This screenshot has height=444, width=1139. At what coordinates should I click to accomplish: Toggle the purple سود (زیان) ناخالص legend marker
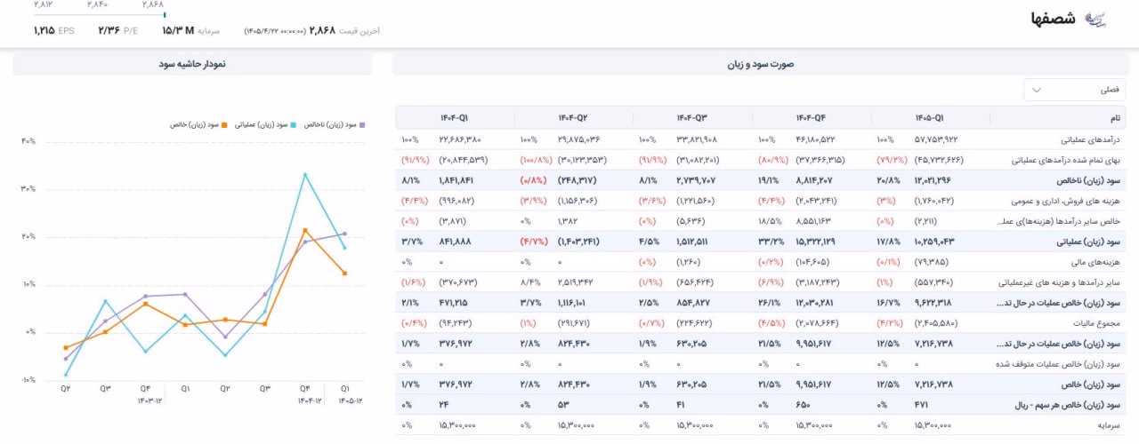click(363, 125)
